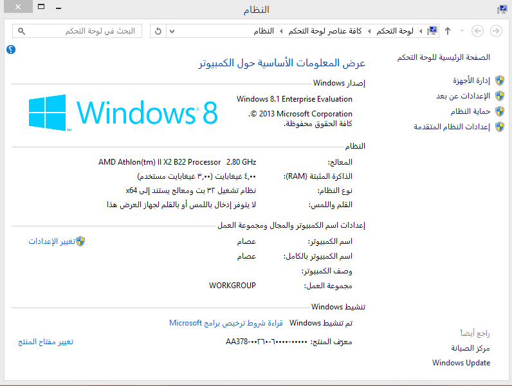The height and width of the screenshot is (386, 512).
Task: Expand arrow after كافة عناصر لوحة التحكم
Action: tap(281, 32)
